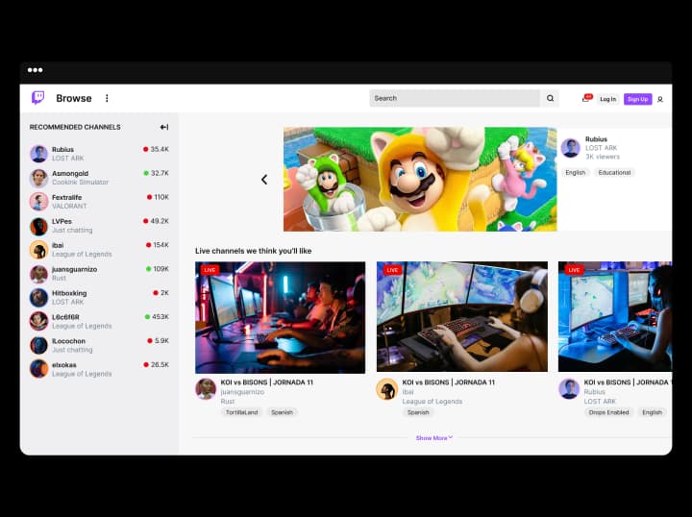
Task: Click Rubius avatar in sidebar
Action: tap(38, 154)
